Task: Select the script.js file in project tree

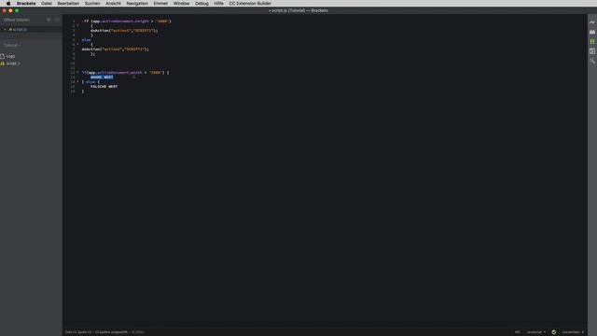Action: [12, 63]
